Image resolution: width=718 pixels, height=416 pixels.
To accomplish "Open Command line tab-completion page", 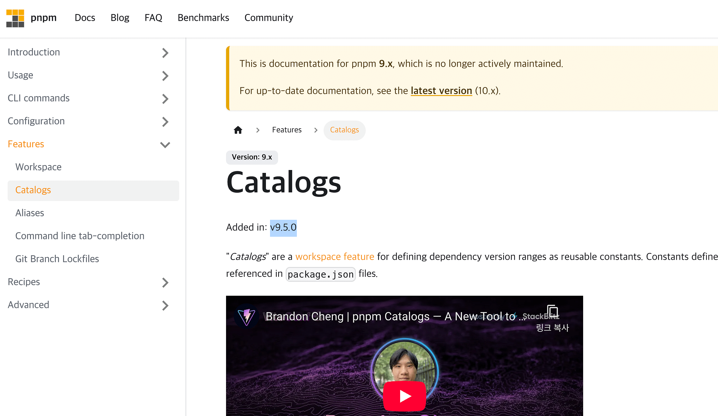I will pyautogui.click(x=80, y=236).
